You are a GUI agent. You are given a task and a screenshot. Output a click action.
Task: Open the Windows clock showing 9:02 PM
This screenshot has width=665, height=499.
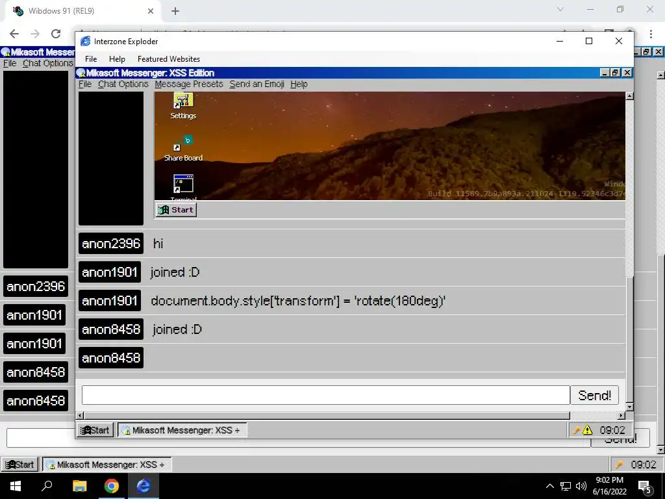(x=609, y=486)
